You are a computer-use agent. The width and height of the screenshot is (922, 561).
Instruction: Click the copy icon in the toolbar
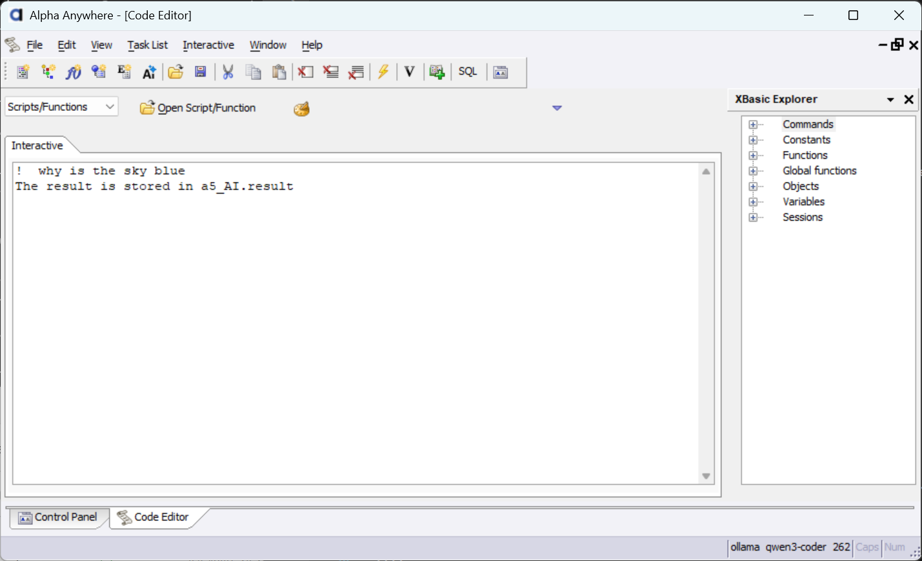(254, 72)
